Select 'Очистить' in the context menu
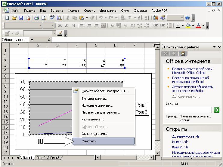This screenshot has width=223, height=167. [89, 141]
